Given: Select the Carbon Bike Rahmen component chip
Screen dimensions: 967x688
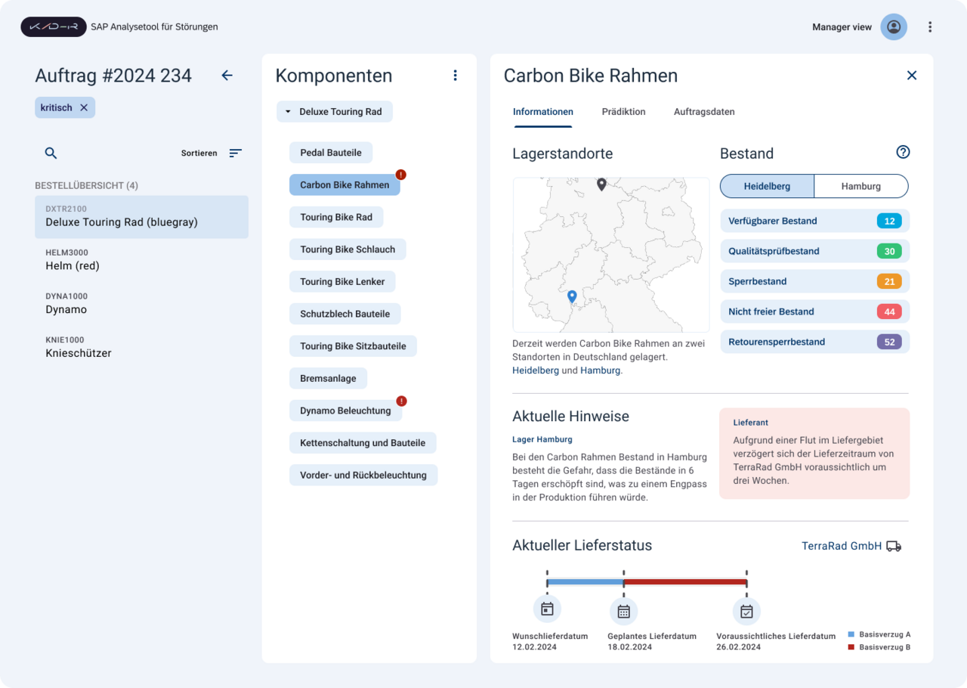Looking at the screenshot, I should 344,185.
